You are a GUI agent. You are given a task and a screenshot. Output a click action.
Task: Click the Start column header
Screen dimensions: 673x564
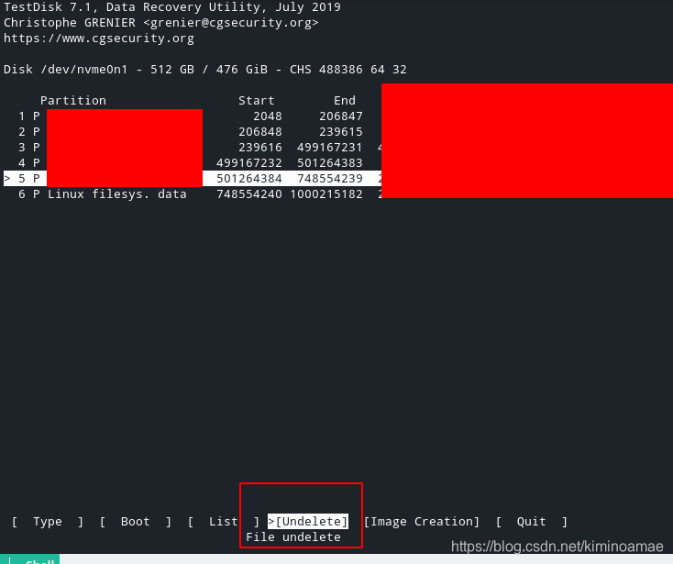(256, 101)
